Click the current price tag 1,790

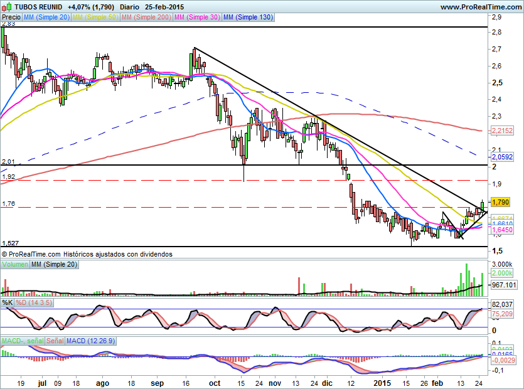500,202
